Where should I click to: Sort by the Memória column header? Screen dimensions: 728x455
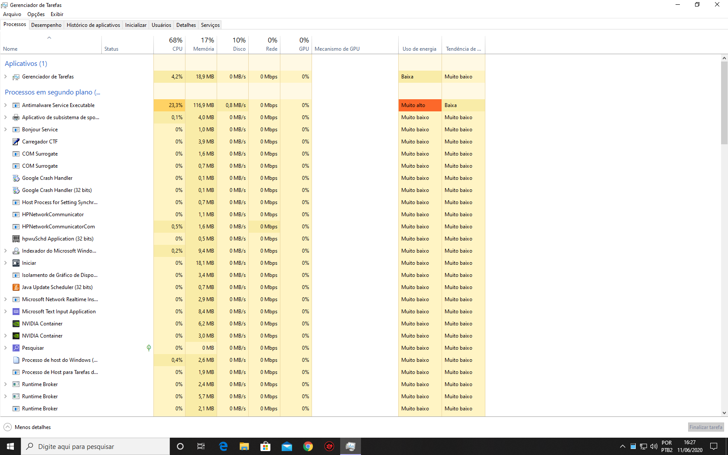(x=201, y=44)
